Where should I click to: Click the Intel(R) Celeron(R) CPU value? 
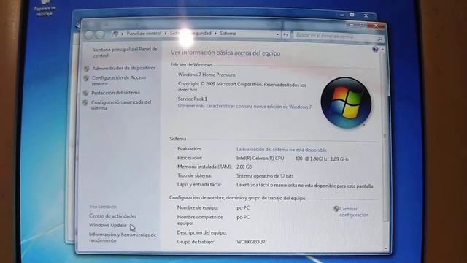[293, 159]
